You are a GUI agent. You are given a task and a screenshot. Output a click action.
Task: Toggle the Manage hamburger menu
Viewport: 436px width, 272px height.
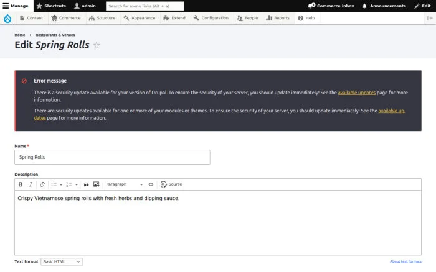16,6
